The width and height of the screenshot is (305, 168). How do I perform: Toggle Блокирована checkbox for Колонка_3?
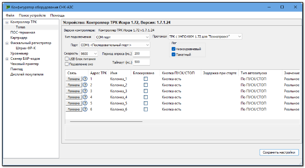point(146,91)
